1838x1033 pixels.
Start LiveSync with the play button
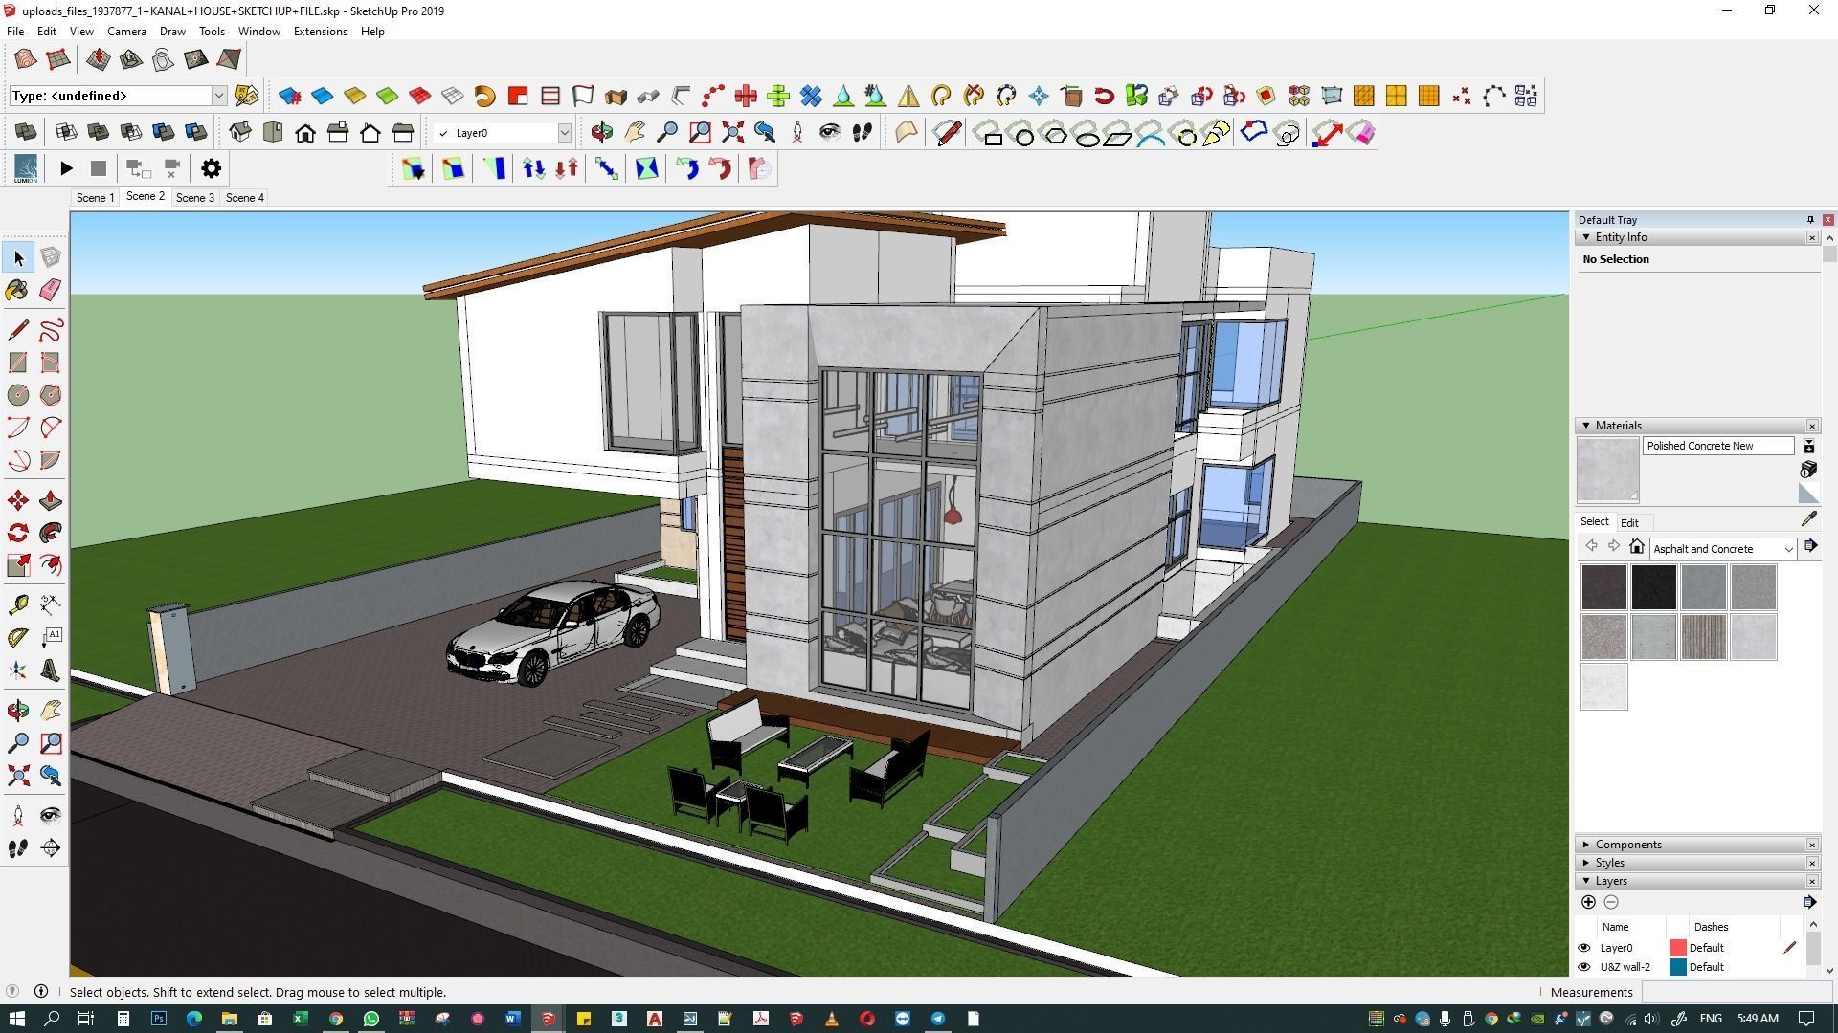point(66,168)
